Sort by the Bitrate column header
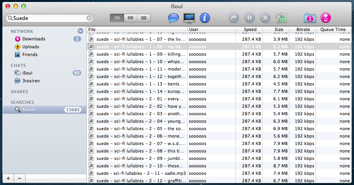 click(x=303, y=29)
